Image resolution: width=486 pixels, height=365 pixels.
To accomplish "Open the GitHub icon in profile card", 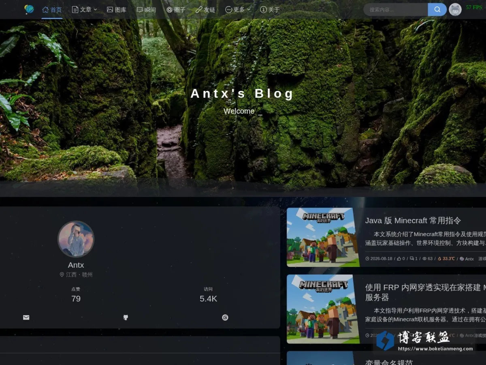I will (126, 318).
